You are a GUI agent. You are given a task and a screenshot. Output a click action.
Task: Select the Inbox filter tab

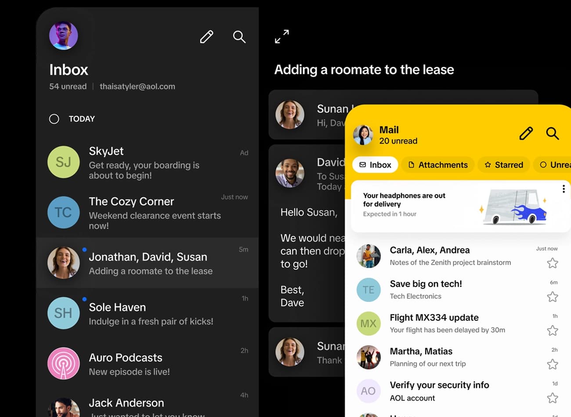[x=375, y=165]
